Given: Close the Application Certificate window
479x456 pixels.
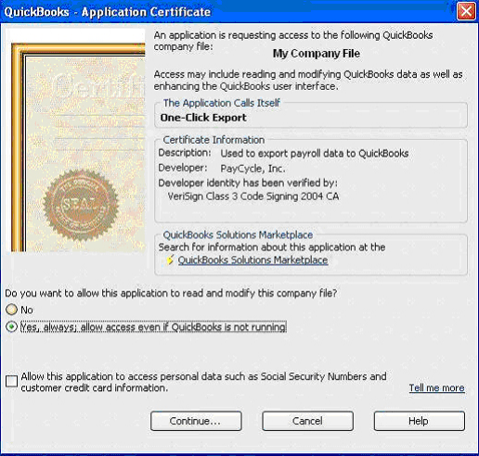Looking at the screenshot, I should click(x=466, y=11).
